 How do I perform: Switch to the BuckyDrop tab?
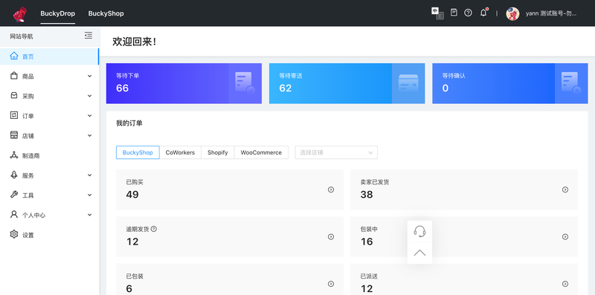[58, 13]
